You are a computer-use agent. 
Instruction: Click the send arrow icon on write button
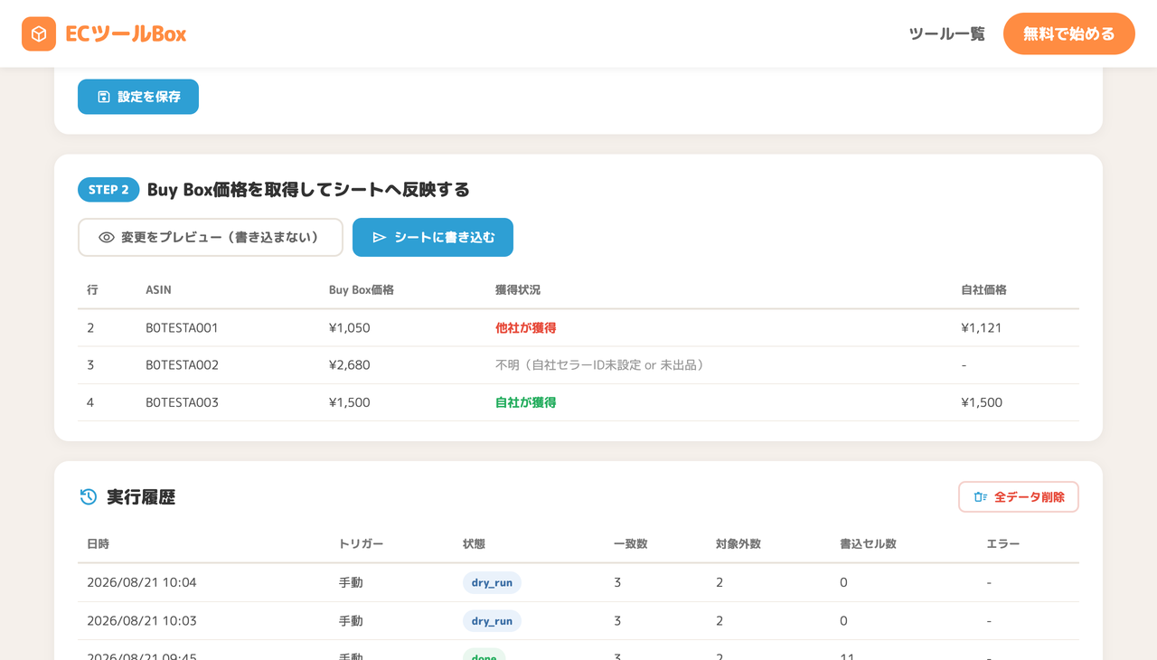pyautogui.click(x=380, y=238)
